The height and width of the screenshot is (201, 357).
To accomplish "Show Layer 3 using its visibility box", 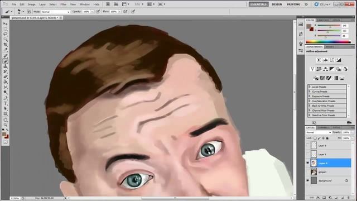I will tap(308, 145).
